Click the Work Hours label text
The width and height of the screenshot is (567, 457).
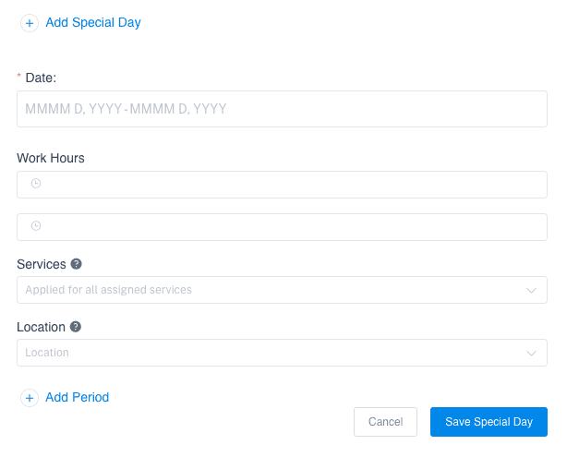click(51, 158)
